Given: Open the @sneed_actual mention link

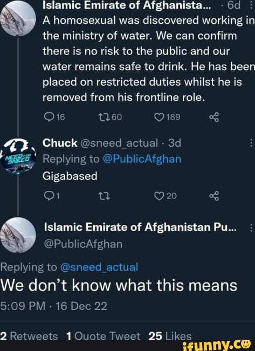Looking at the screenshot, I should click(99, 267).
